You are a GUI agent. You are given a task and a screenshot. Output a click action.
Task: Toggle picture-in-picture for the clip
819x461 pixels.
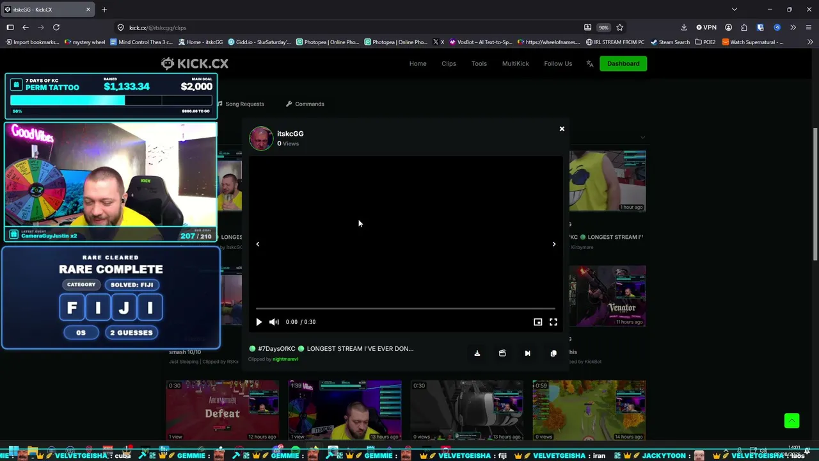(x=538, y=322)
